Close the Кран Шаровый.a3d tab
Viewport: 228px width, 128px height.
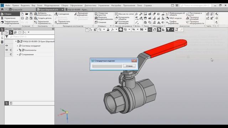pos(62,10)
